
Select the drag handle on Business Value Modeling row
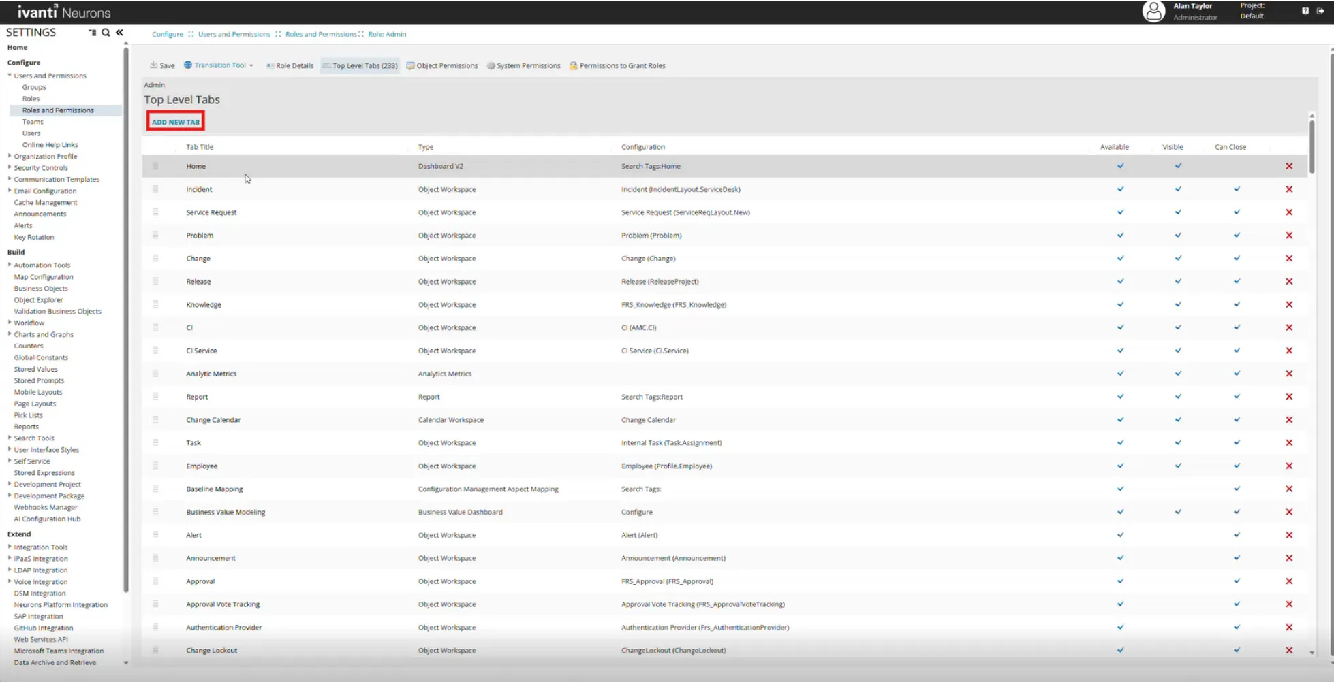[x=155, y=512]
